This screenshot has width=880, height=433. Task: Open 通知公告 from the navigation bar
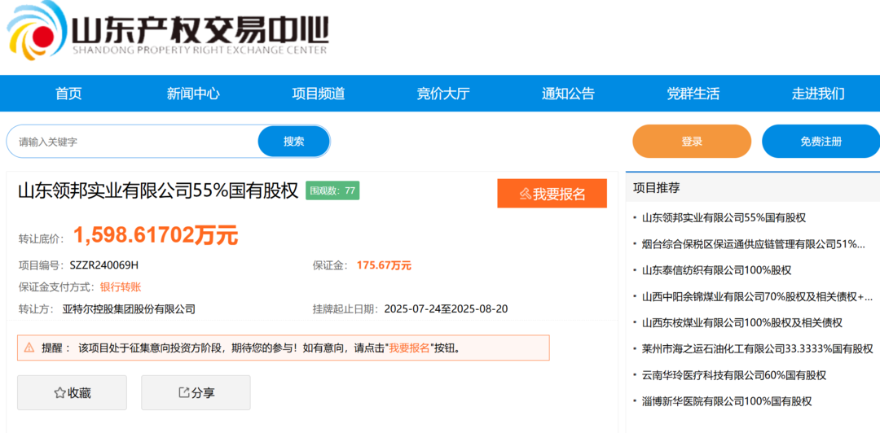[x=568, y=94]
